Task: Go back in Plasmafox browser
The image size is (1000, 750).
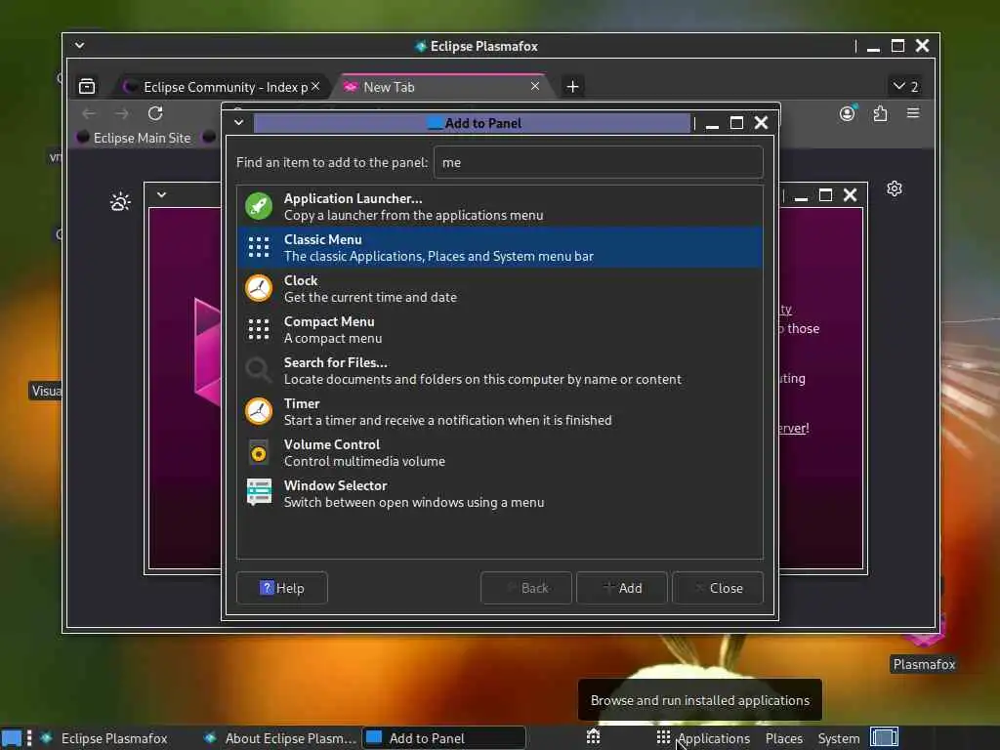Action: [89, 113]
